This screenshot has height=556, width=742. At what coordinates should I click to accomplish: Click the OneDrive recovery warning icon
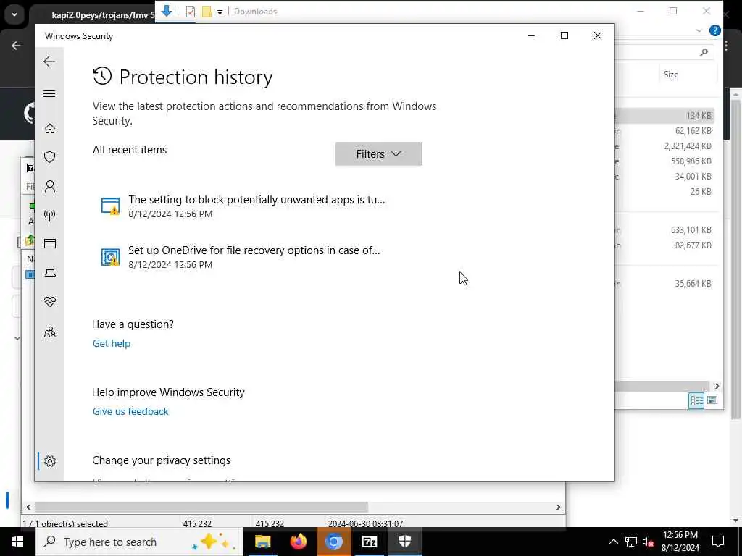tap(110, 257)
